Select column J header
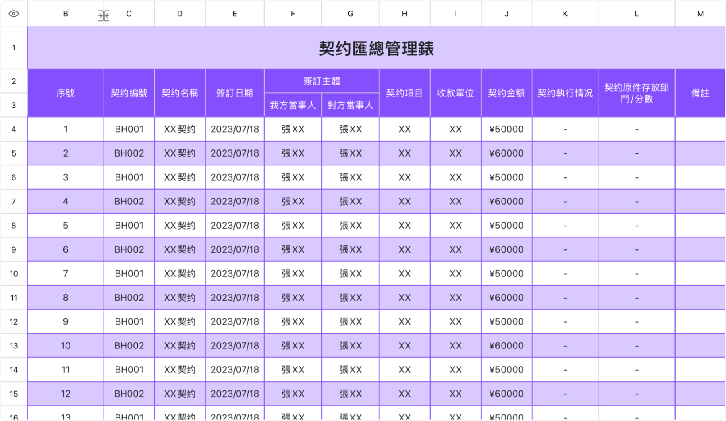 tap(506, 14)
